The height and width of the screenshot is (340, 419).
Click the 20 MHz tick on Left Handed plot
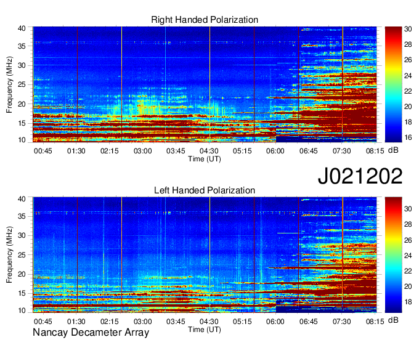pos(22,274)
